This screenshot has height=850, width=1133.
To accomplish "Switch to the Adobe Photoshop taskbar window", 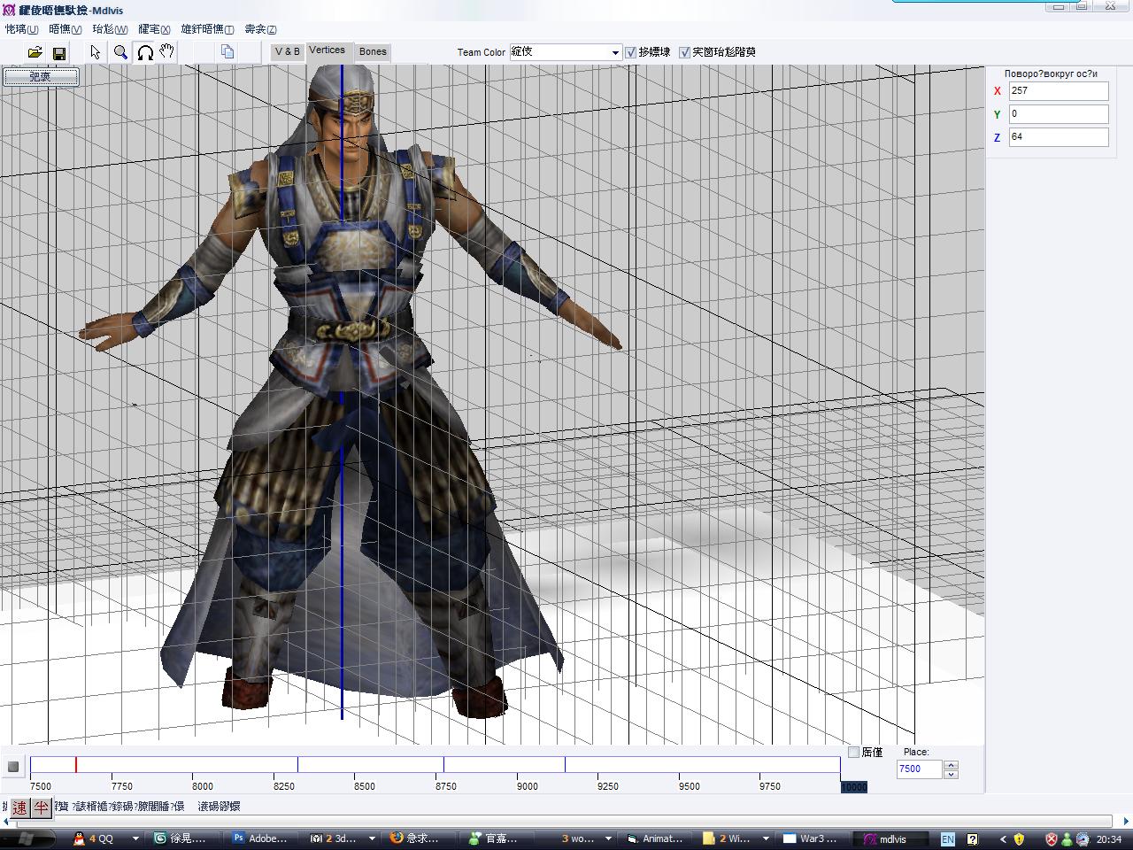I will tap(261, 838).
